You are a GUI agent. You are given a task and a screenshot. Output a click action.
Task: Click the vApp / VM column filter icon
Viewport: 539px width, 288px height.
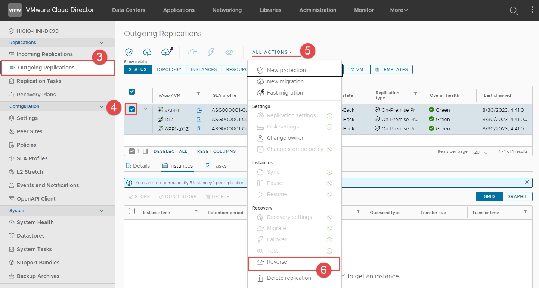[x=198, y=94]
